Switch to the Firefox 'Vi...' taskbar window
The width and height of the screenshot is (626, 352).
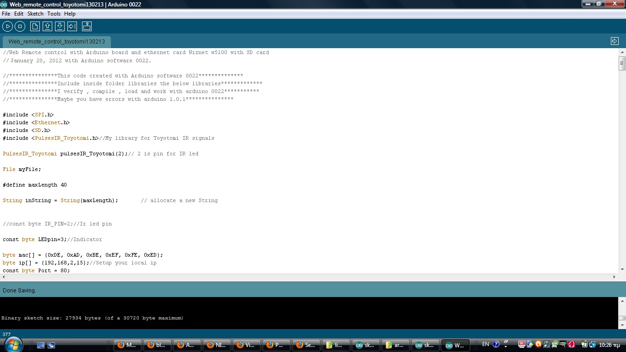click(246, 345)
